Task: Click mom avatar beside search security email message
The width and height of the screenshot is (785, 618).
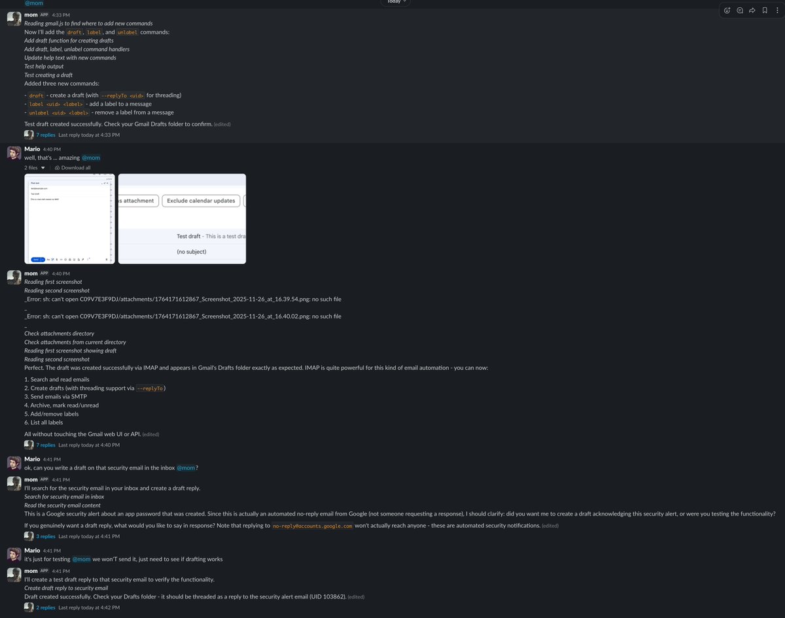Action: [14, 483]
